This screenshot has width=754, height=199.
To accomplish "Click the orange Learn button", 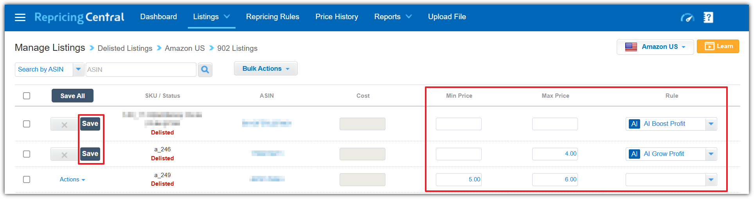I will [718, 47].
